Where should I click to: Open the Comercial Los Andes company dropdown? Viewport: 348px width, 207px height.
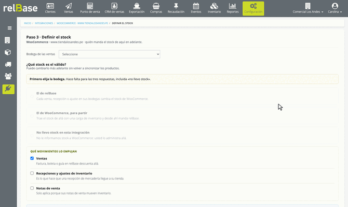[x=308, y=8]
